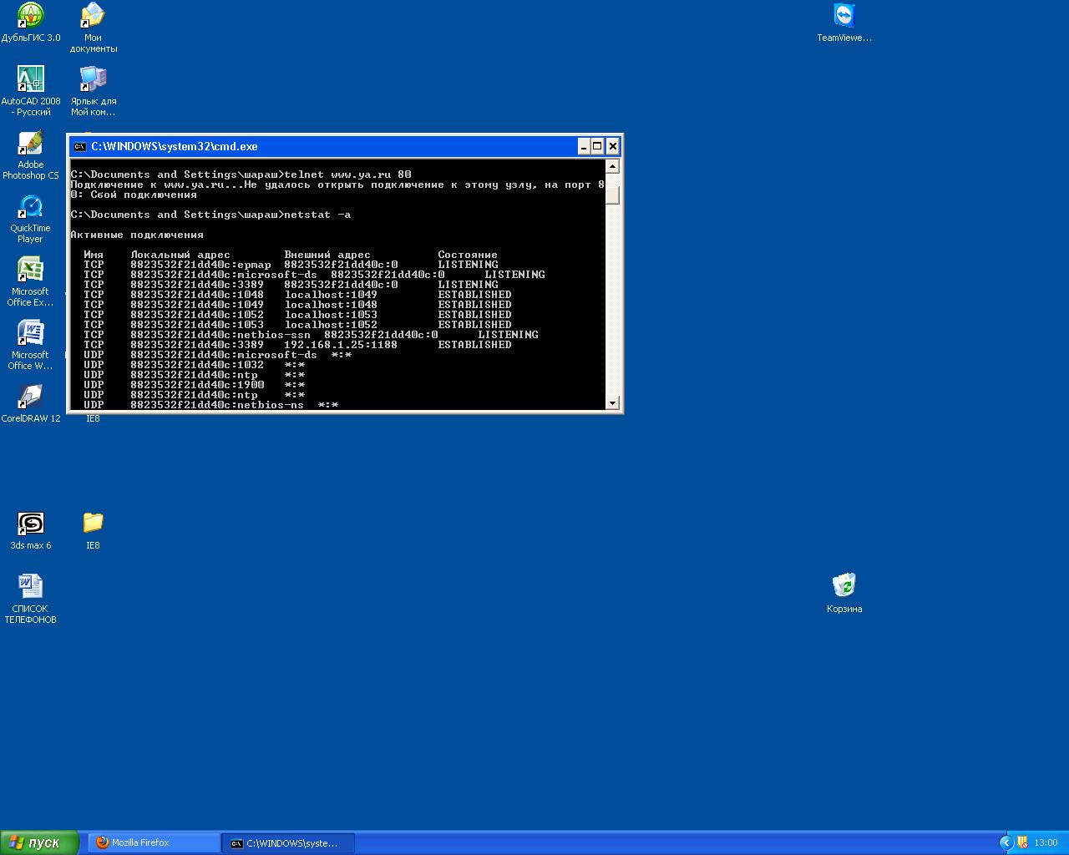Select the CorelDRAW 12 desktop icon

[x=31, y=397]
